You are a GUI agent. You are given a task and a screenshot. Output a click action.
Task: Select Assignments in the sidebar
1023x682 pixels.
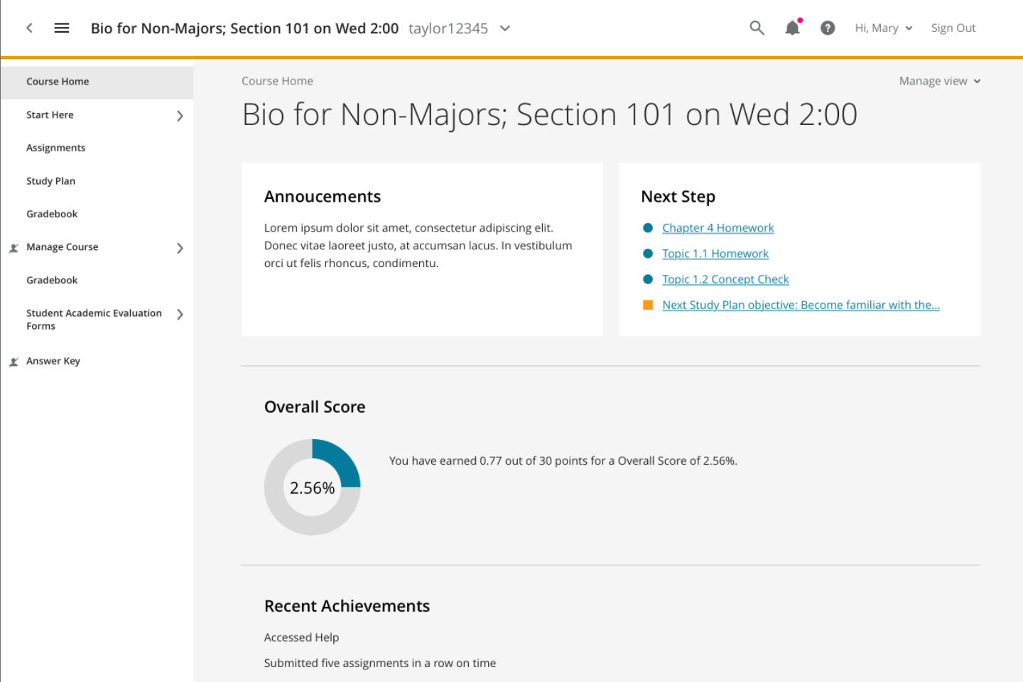55,148
